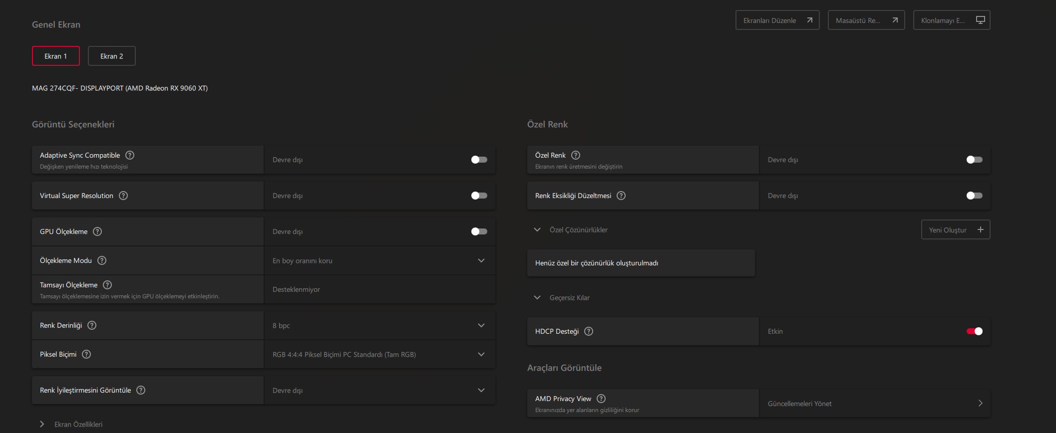1056x433 pixels.
Task: Click Ölçekleme Modu help question icon
Action: (x=102, y=260)
